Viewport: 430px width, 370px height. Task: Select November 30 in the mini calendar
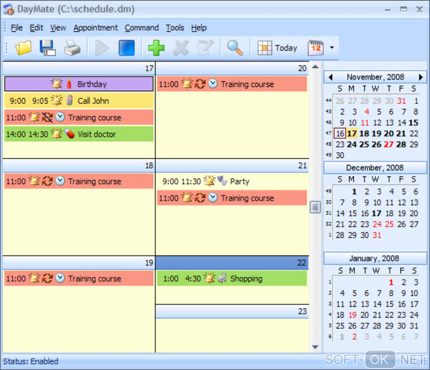pos(340,155)
